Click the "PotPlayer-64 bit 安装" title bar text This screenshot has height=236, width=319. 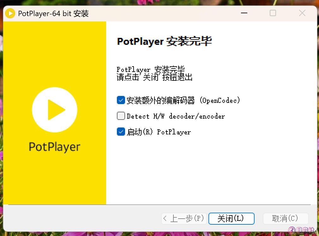(x=53, y=14)
